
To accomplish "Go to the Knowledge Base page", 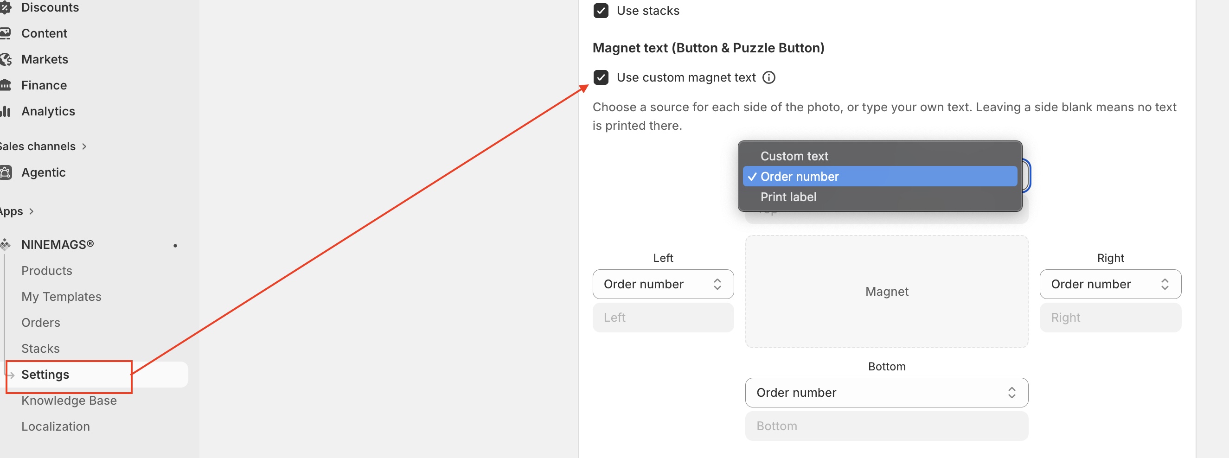I will click(69, 401).
